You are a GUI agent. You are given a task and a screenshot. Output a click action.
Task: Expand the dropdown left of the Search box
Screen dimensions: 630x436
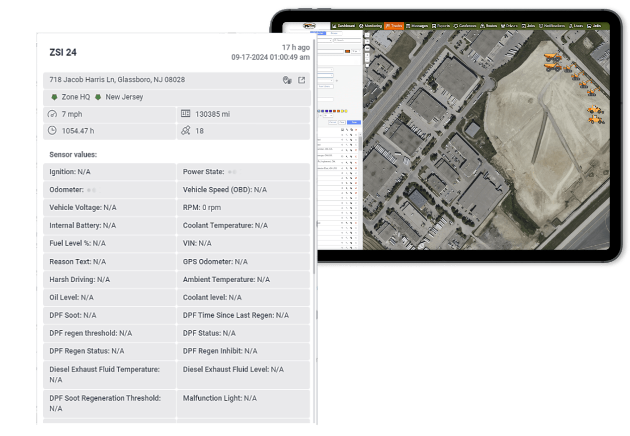click(x=324, y=40)
